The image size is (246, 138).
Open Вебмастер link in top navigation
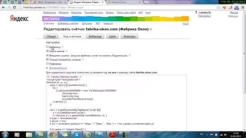(x=50, y=13)
